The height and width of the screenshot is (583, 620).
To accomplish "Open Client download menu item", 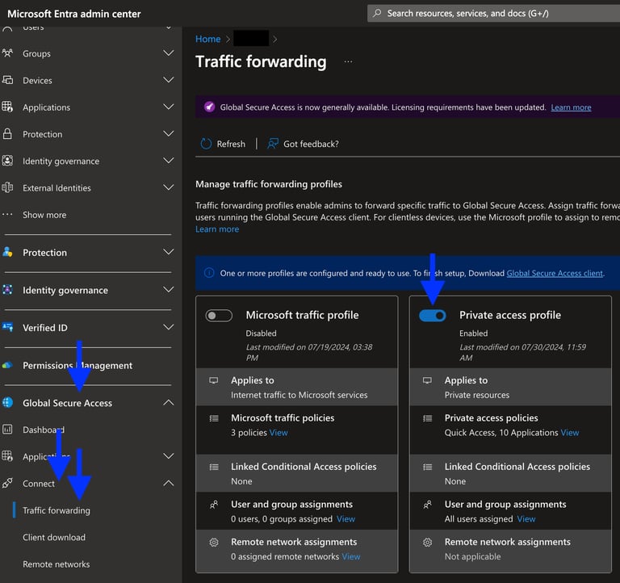I will pyautogui.click(x=54, y=537).
